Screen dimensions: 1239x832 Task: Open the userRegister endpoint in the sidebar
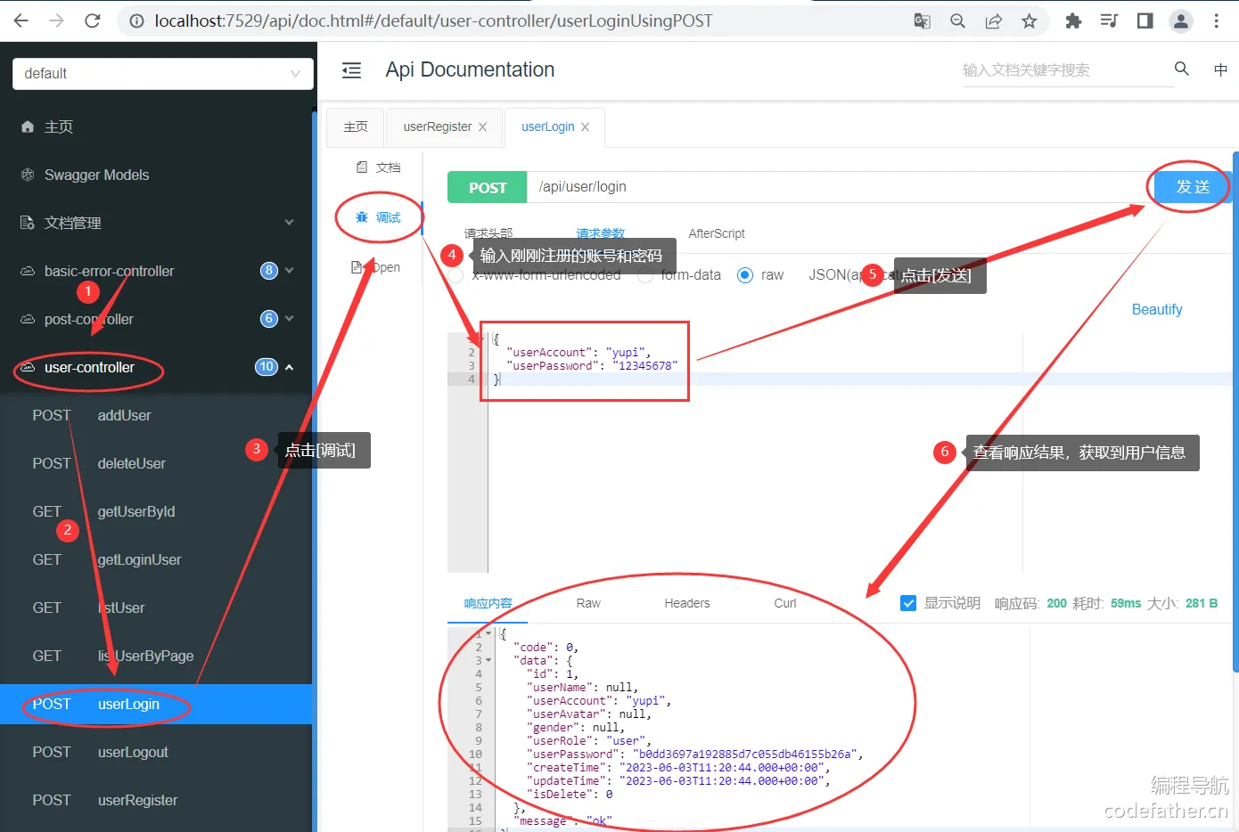[156, 800]
